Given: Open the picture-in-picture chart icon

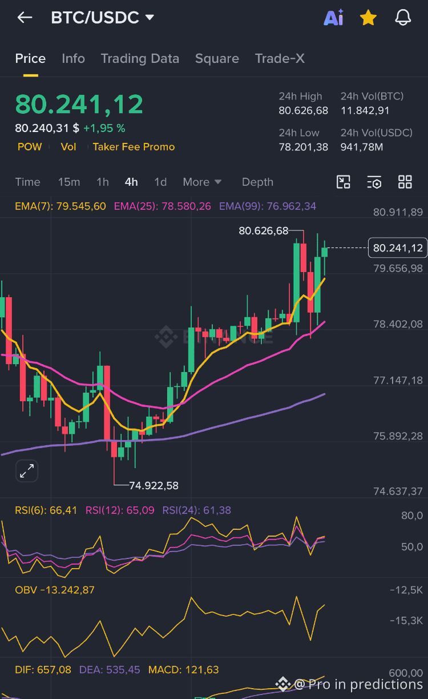Looking at the screenshot, I should tap(343, 182).
